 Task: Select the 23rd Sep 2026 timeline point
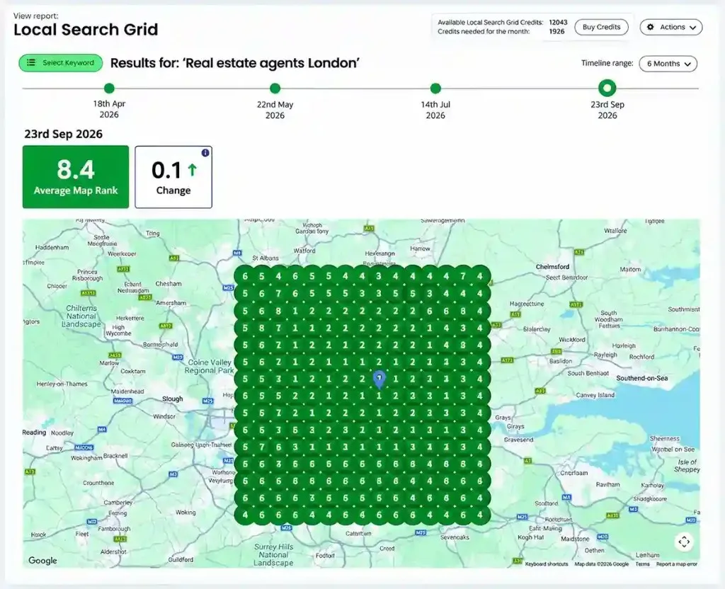(607, 88)
